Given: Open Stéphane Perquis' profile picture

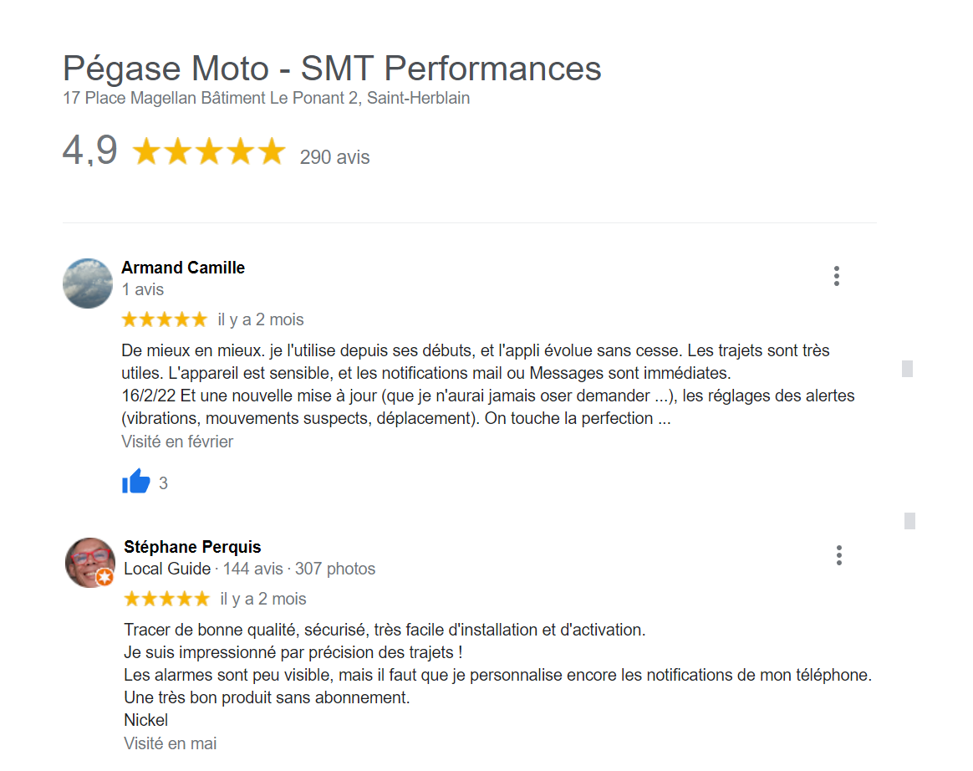Looking at the screenshot, I should click(x=89, y=562).
